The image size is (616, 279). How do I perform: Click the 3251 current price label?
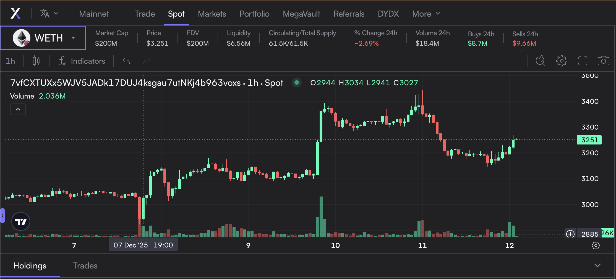click(589, 140)
